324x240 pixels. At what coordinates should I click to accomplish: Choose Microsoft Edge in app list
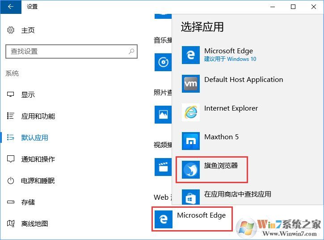(229, 51)
